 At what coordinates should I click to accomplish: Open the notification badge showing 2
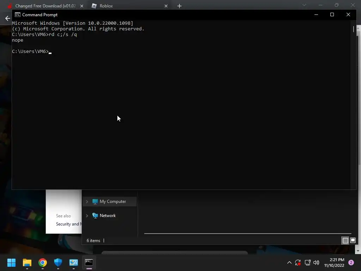351,263
